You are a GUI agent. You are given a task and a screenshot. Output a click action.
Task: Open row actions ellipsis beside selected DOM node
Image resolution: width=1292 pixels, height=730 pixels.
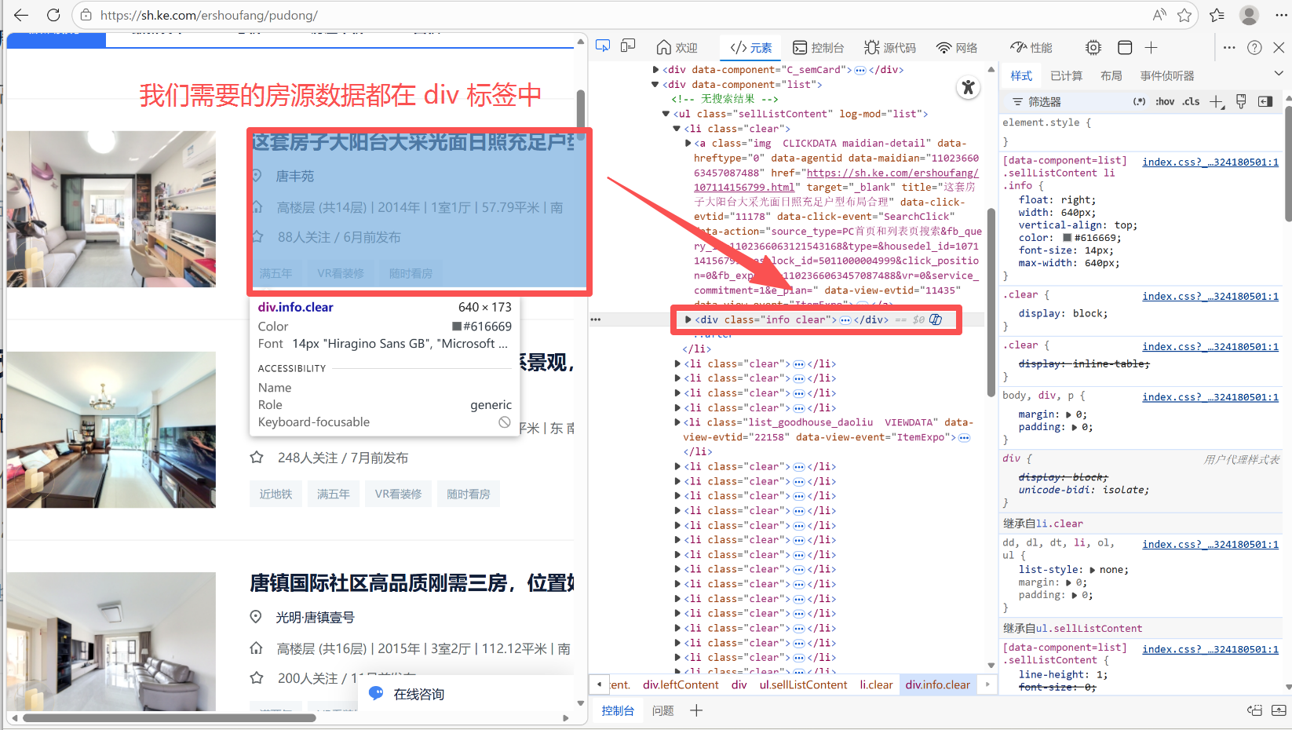click(x=596, y=319)
